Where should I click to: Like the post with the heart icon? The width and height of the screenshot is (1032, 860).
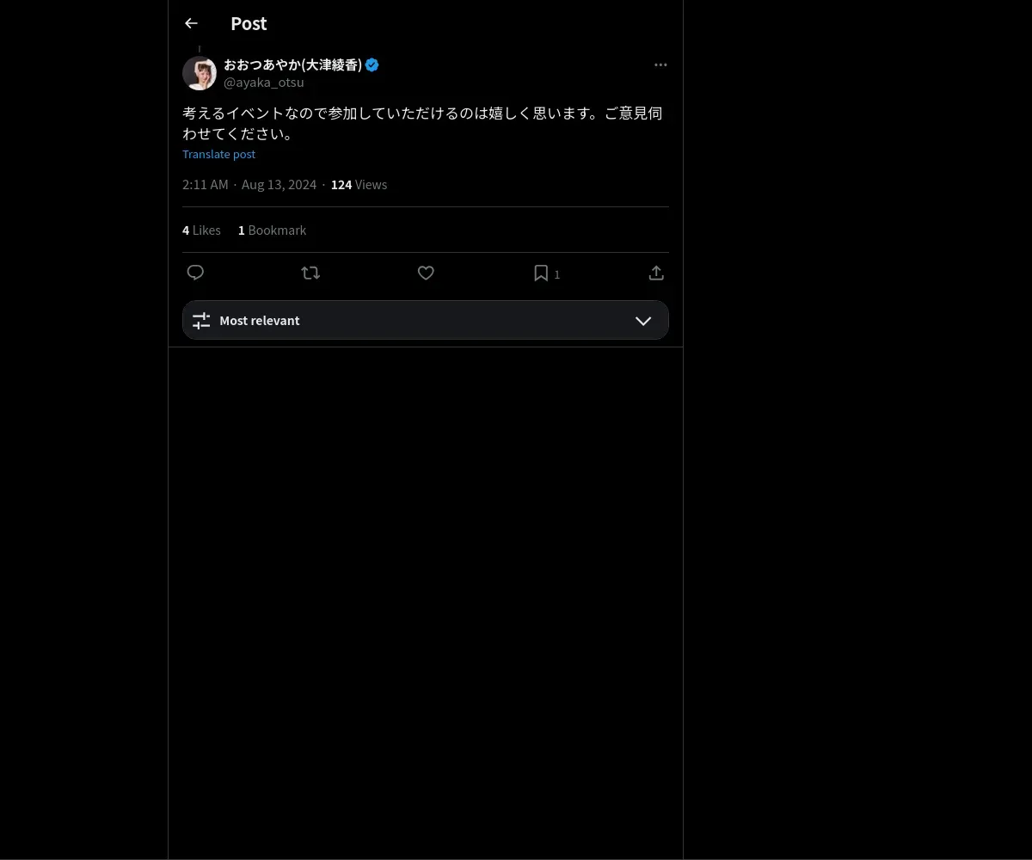pos(426,273)
